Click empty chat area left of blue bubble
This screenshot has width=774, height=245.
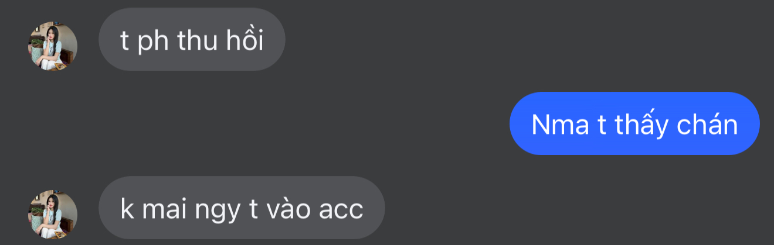293,123
